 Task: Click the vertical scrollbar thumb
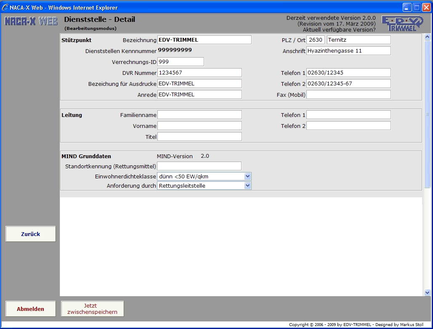click(427, 114)
